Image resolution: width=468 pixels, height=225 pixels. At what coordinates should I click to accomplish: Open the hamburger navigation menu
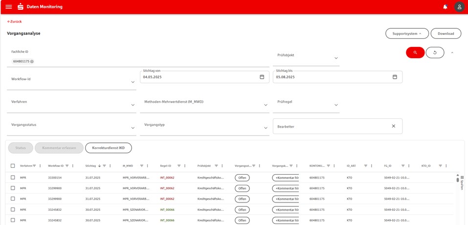(9, 7)
